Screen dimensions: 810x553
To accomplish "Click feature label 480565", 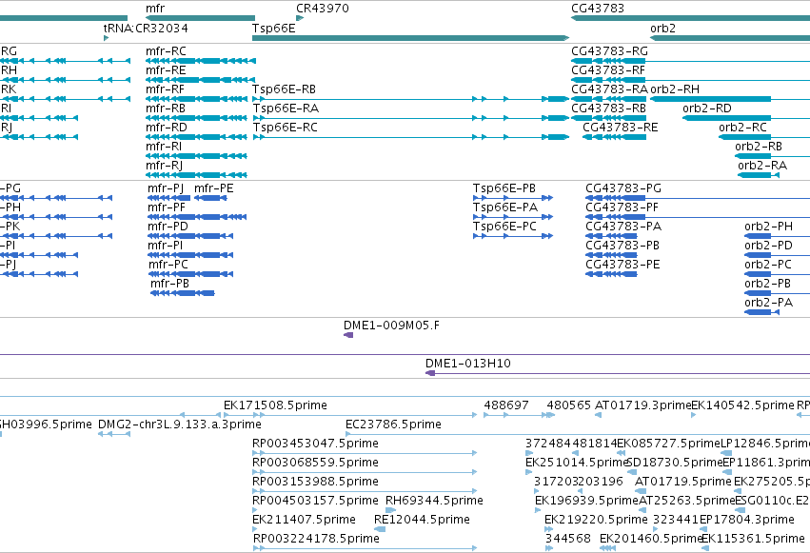I will [x=569, y=405].
